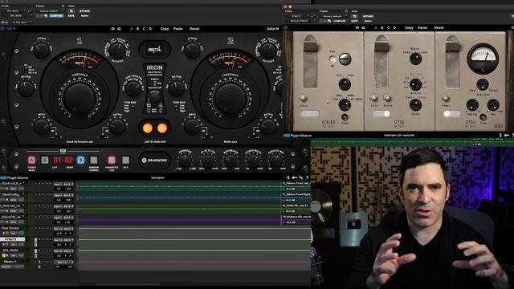514x289 pixels.
Task: Toggle the Parameter Link button
Action: (112, 160)
